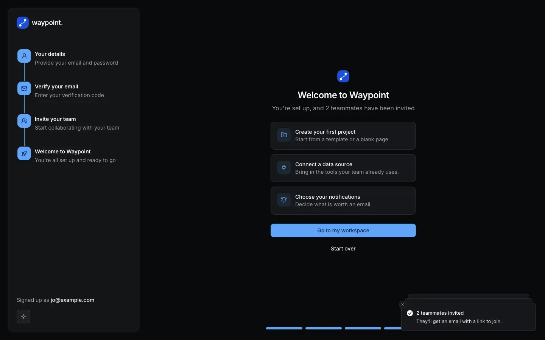
Task: Click 'You're all set up and ready to go'
Action: point(75,160)
